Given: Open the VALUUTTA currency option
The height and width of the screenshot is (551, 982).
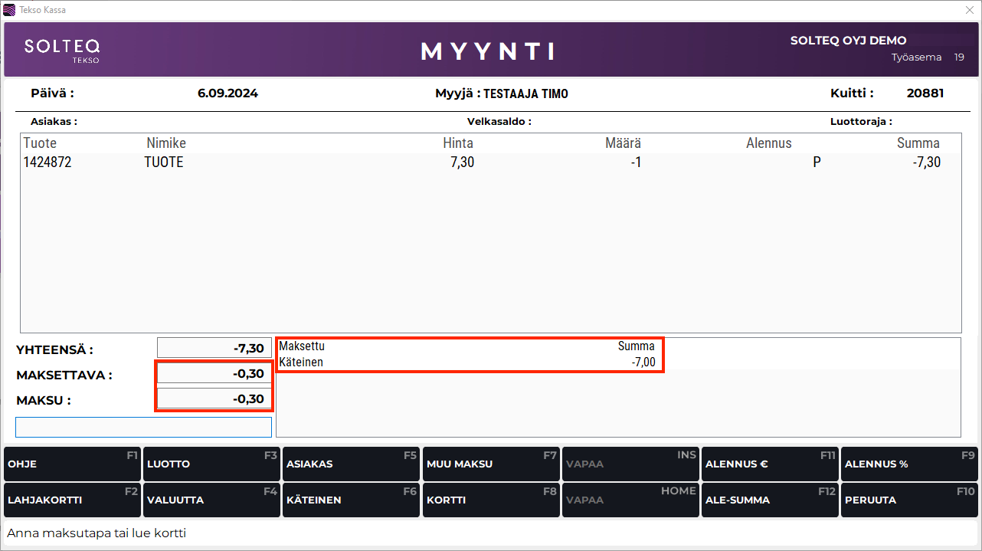Looking at the screenshot, I should click(211, 500).
